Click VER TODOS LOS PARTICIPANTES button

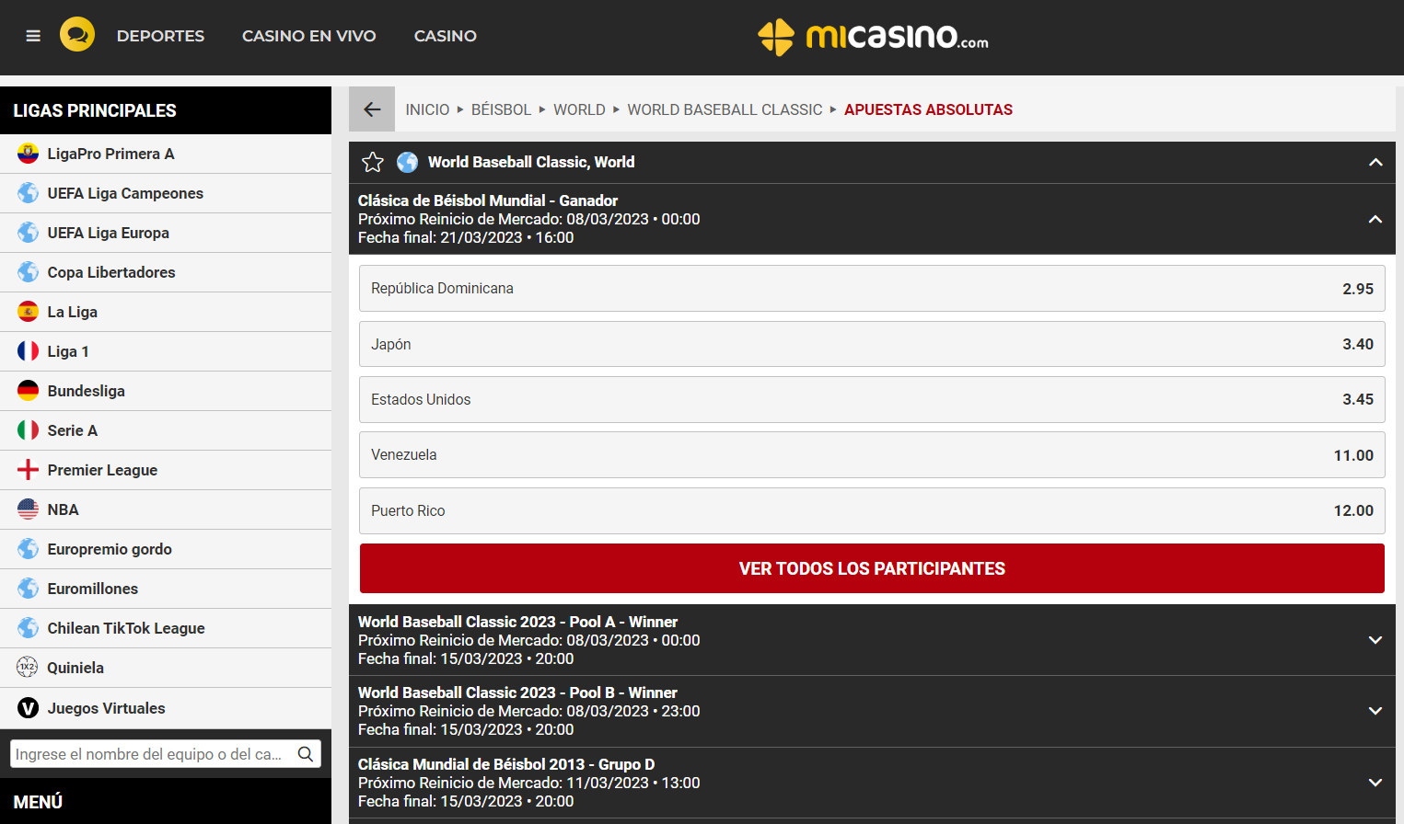click(872, 568)
